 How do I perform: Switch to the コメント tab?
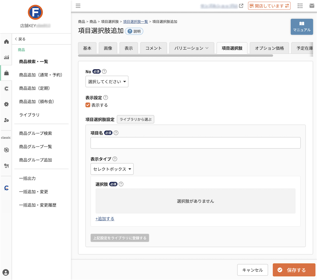point(154,48)
